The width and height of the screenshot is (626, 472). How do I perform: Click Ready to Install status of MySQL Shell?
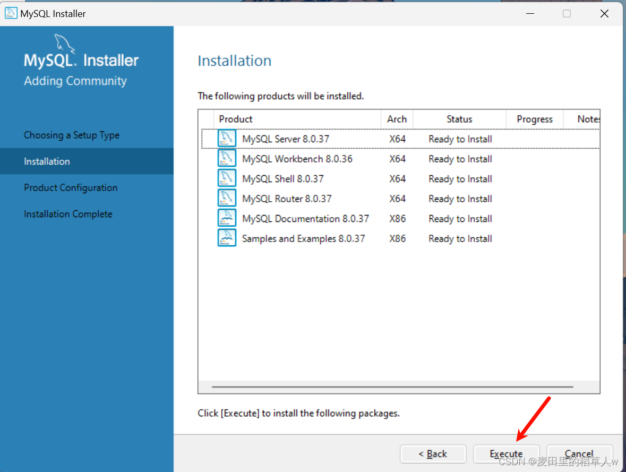(x=460, y=179)
